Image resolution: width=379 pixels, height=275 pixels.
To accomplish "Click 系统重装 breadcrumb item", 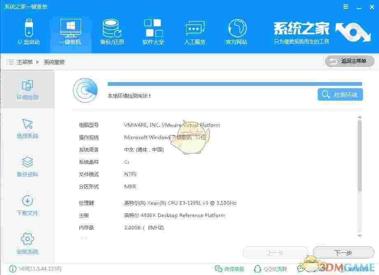I will pos(54,62).
